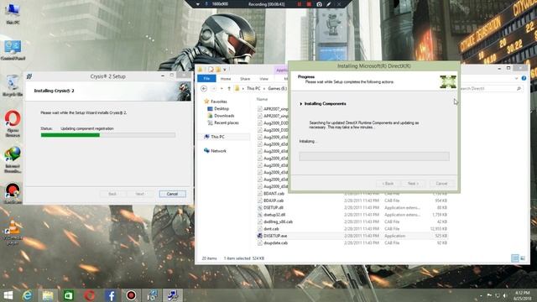Go back in File Explorer
537x302 pixels.
[x=204, y=89]
